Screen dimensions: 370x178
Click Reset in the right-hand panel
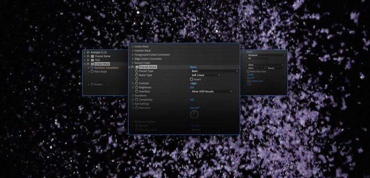coord(250,52)
